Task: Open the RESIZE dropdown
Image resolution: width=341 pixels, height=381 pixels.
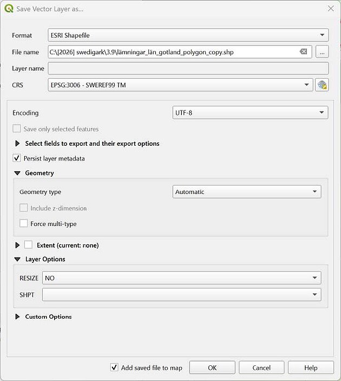Action: [x=181, y=278]
